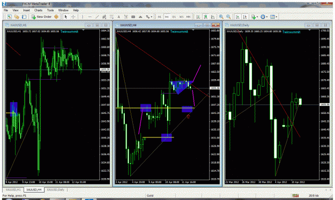Click the current price label on H4 chart scale
Image resolution: width=335 pixels, height=200 pixels.
coord(215,88)
